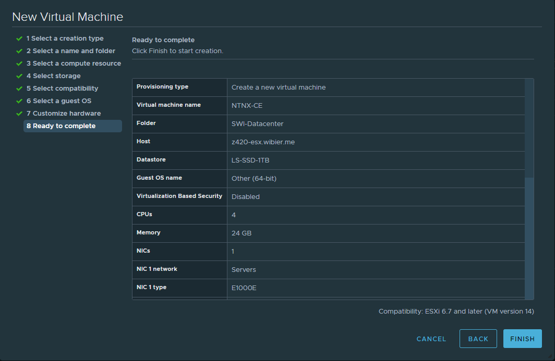The height and width of the screenshot is (361, 555).
Task: Click the checkmark beside Select compatibility step
Action: [x=19, y=89]
